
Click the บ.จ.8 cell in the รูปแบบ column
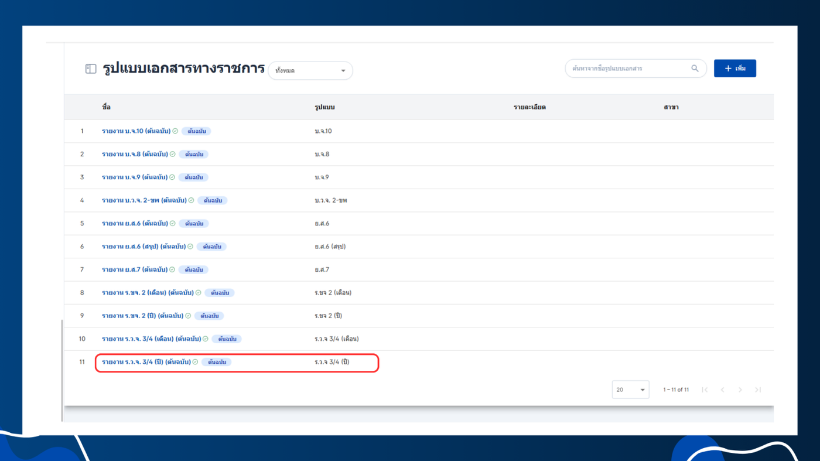coord(322,154)
